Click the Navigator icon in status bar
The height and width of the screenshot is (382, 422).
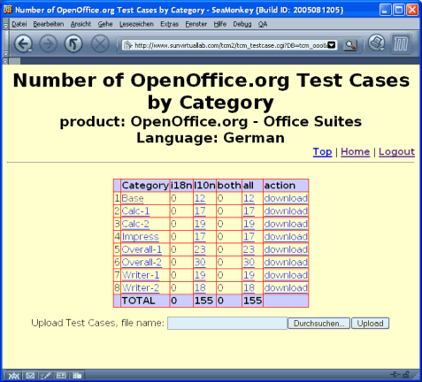pos(14,375)
